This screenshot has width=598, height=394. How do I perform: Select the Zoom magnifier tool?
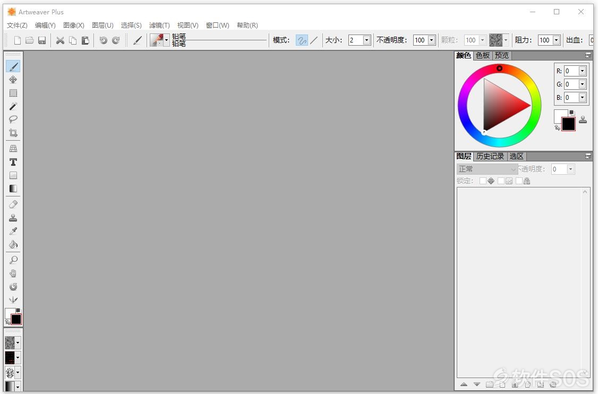(13, 260)
